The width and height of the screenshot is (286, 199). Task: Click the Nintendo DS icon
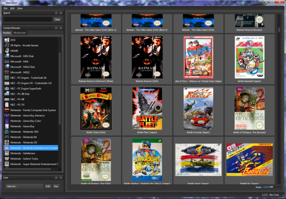click(7, 142)
